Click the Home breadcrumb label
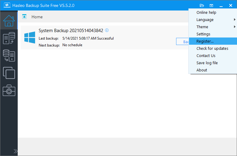The image size is (237, 156). pyautogui.click(x=37, y=17)
